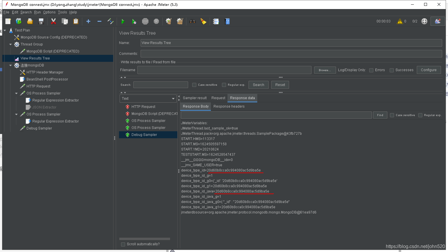Switch to the Request tab
Viewport: 448px width, 252px height.
tap(218, 98)
